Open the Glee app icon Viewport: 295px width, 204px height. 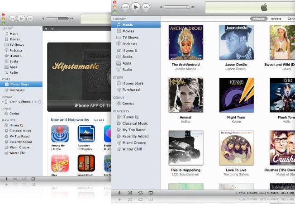click(x=60, y=163)
